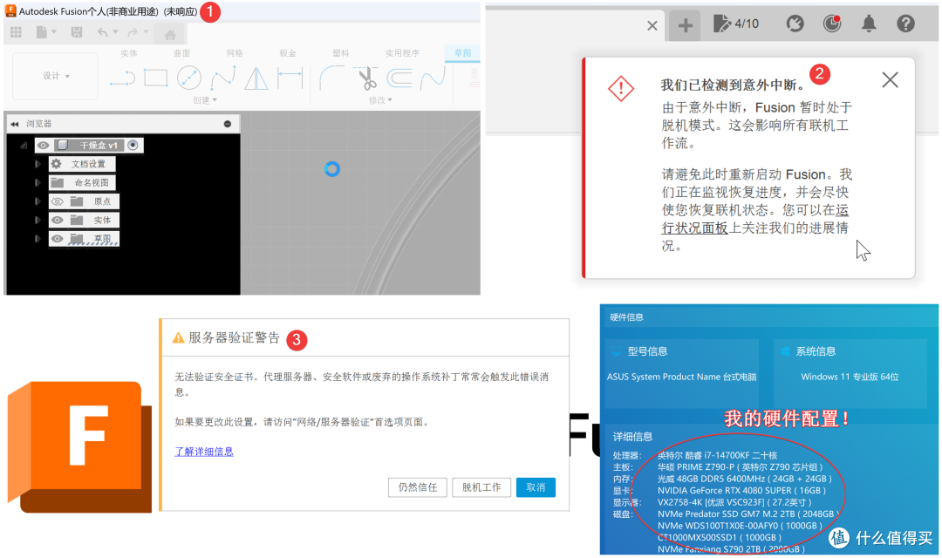Click the 4/10 document count icon
This screenshot has height=558, width=942.
(736, 24)
